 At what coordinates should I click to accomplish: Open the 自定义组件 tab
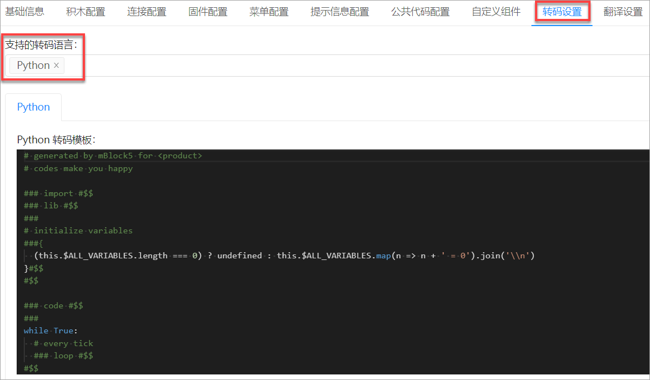496,12
